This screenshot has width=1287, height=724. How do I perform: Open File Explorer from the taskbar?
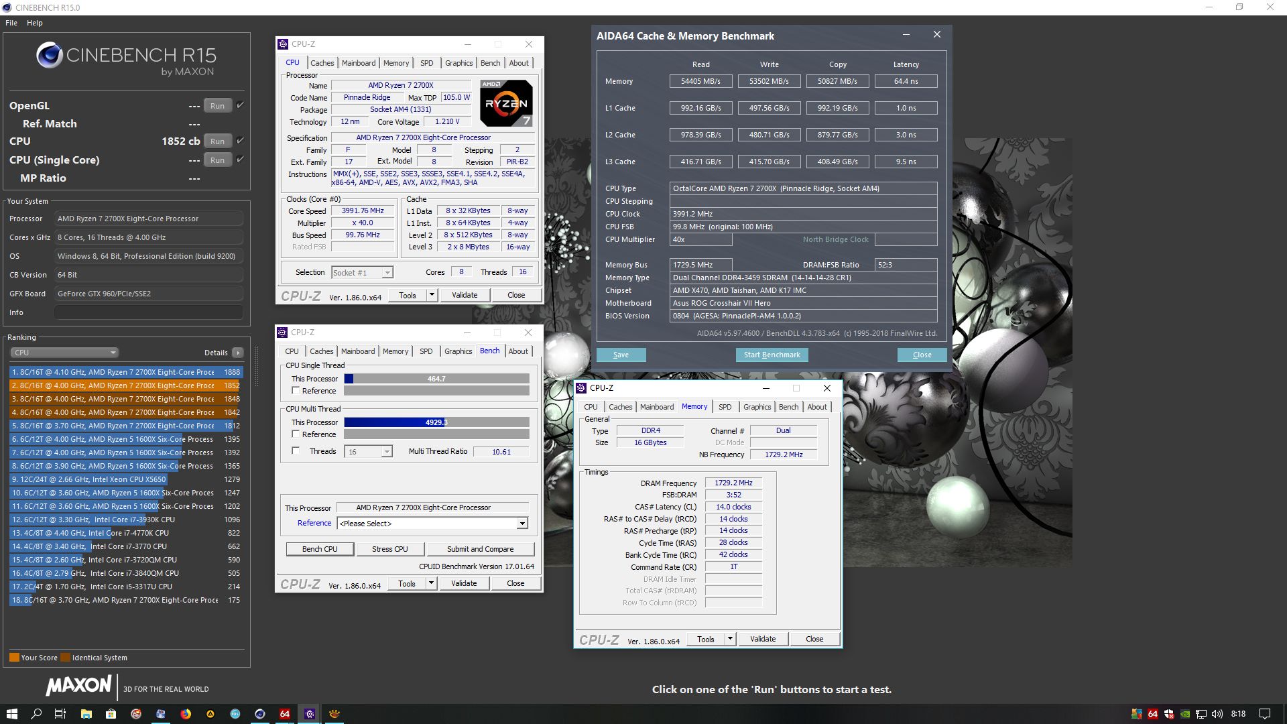(x=86, y=713)
